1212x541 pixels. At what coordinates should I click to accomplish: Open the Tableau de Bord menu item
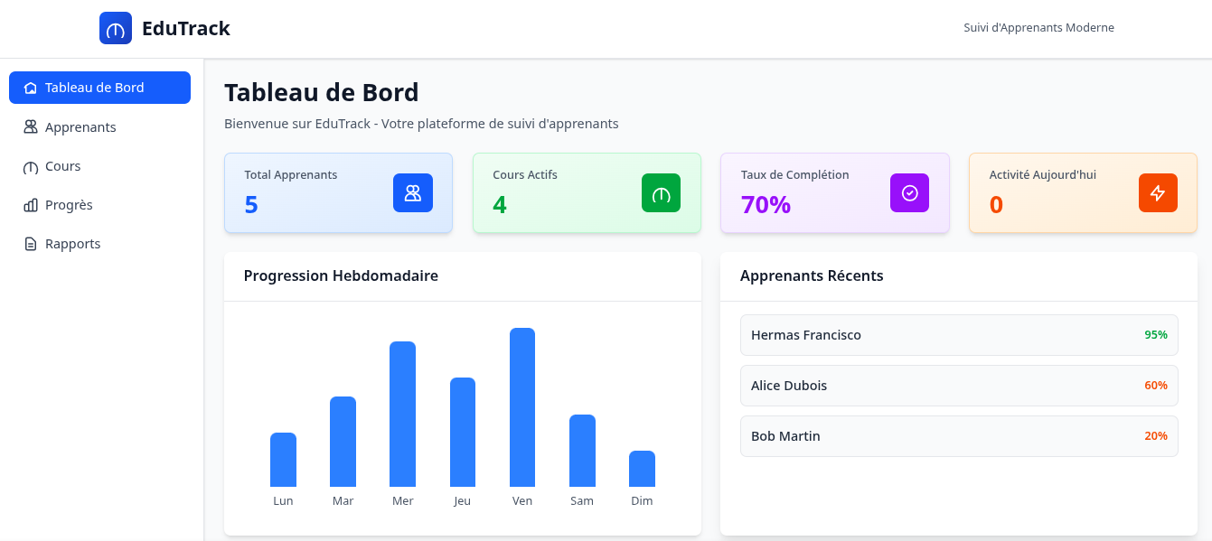tap(99, 88)
